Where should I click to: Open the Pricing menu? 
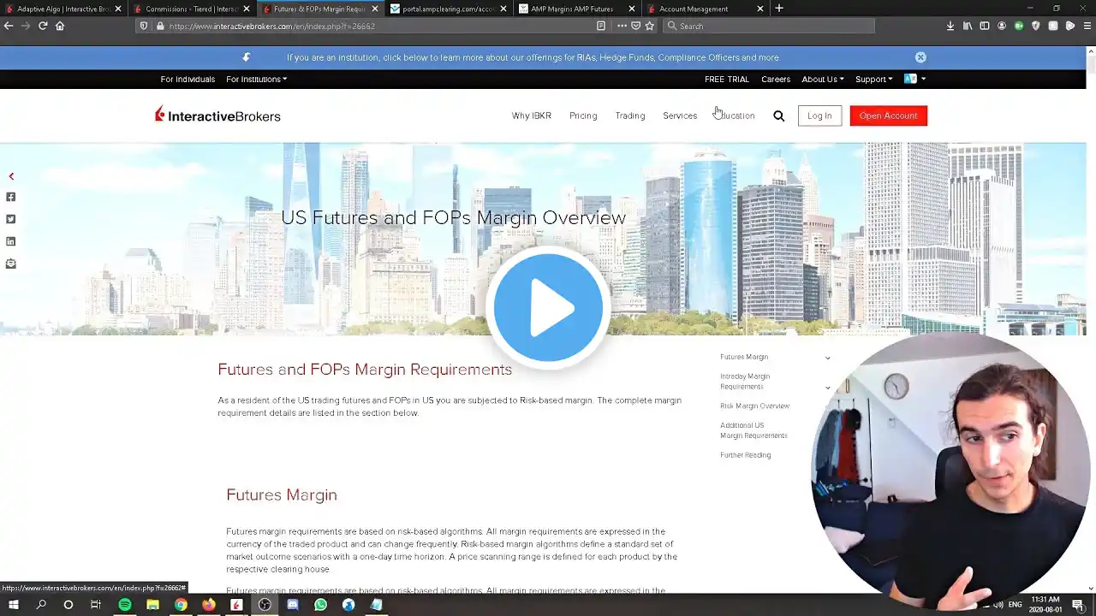[583, 115]
